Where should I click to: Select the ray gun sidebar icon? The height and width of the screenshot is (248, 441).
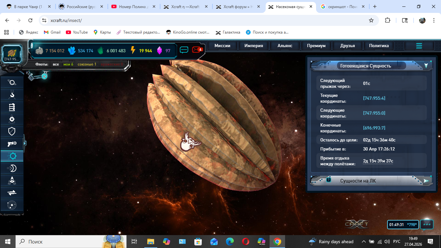pyautogui.click(x=12, y=144)
